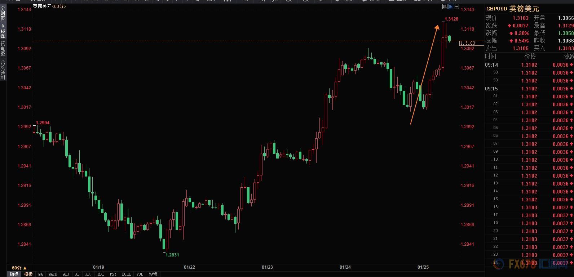
Task: Click the 最高 label in quote panel
Action: point(539,26)
